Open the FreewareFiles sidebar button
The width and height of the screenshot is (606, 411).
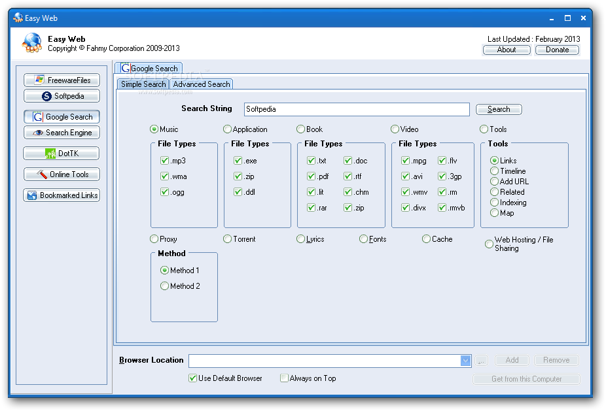pos(62,80)
